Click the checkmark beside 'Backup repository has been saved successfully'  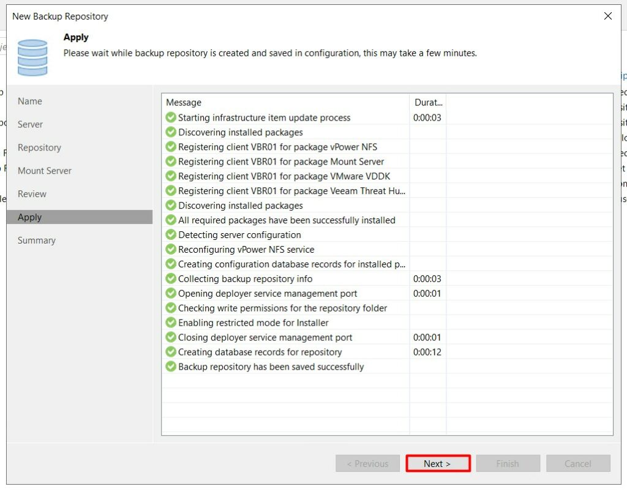171,367
